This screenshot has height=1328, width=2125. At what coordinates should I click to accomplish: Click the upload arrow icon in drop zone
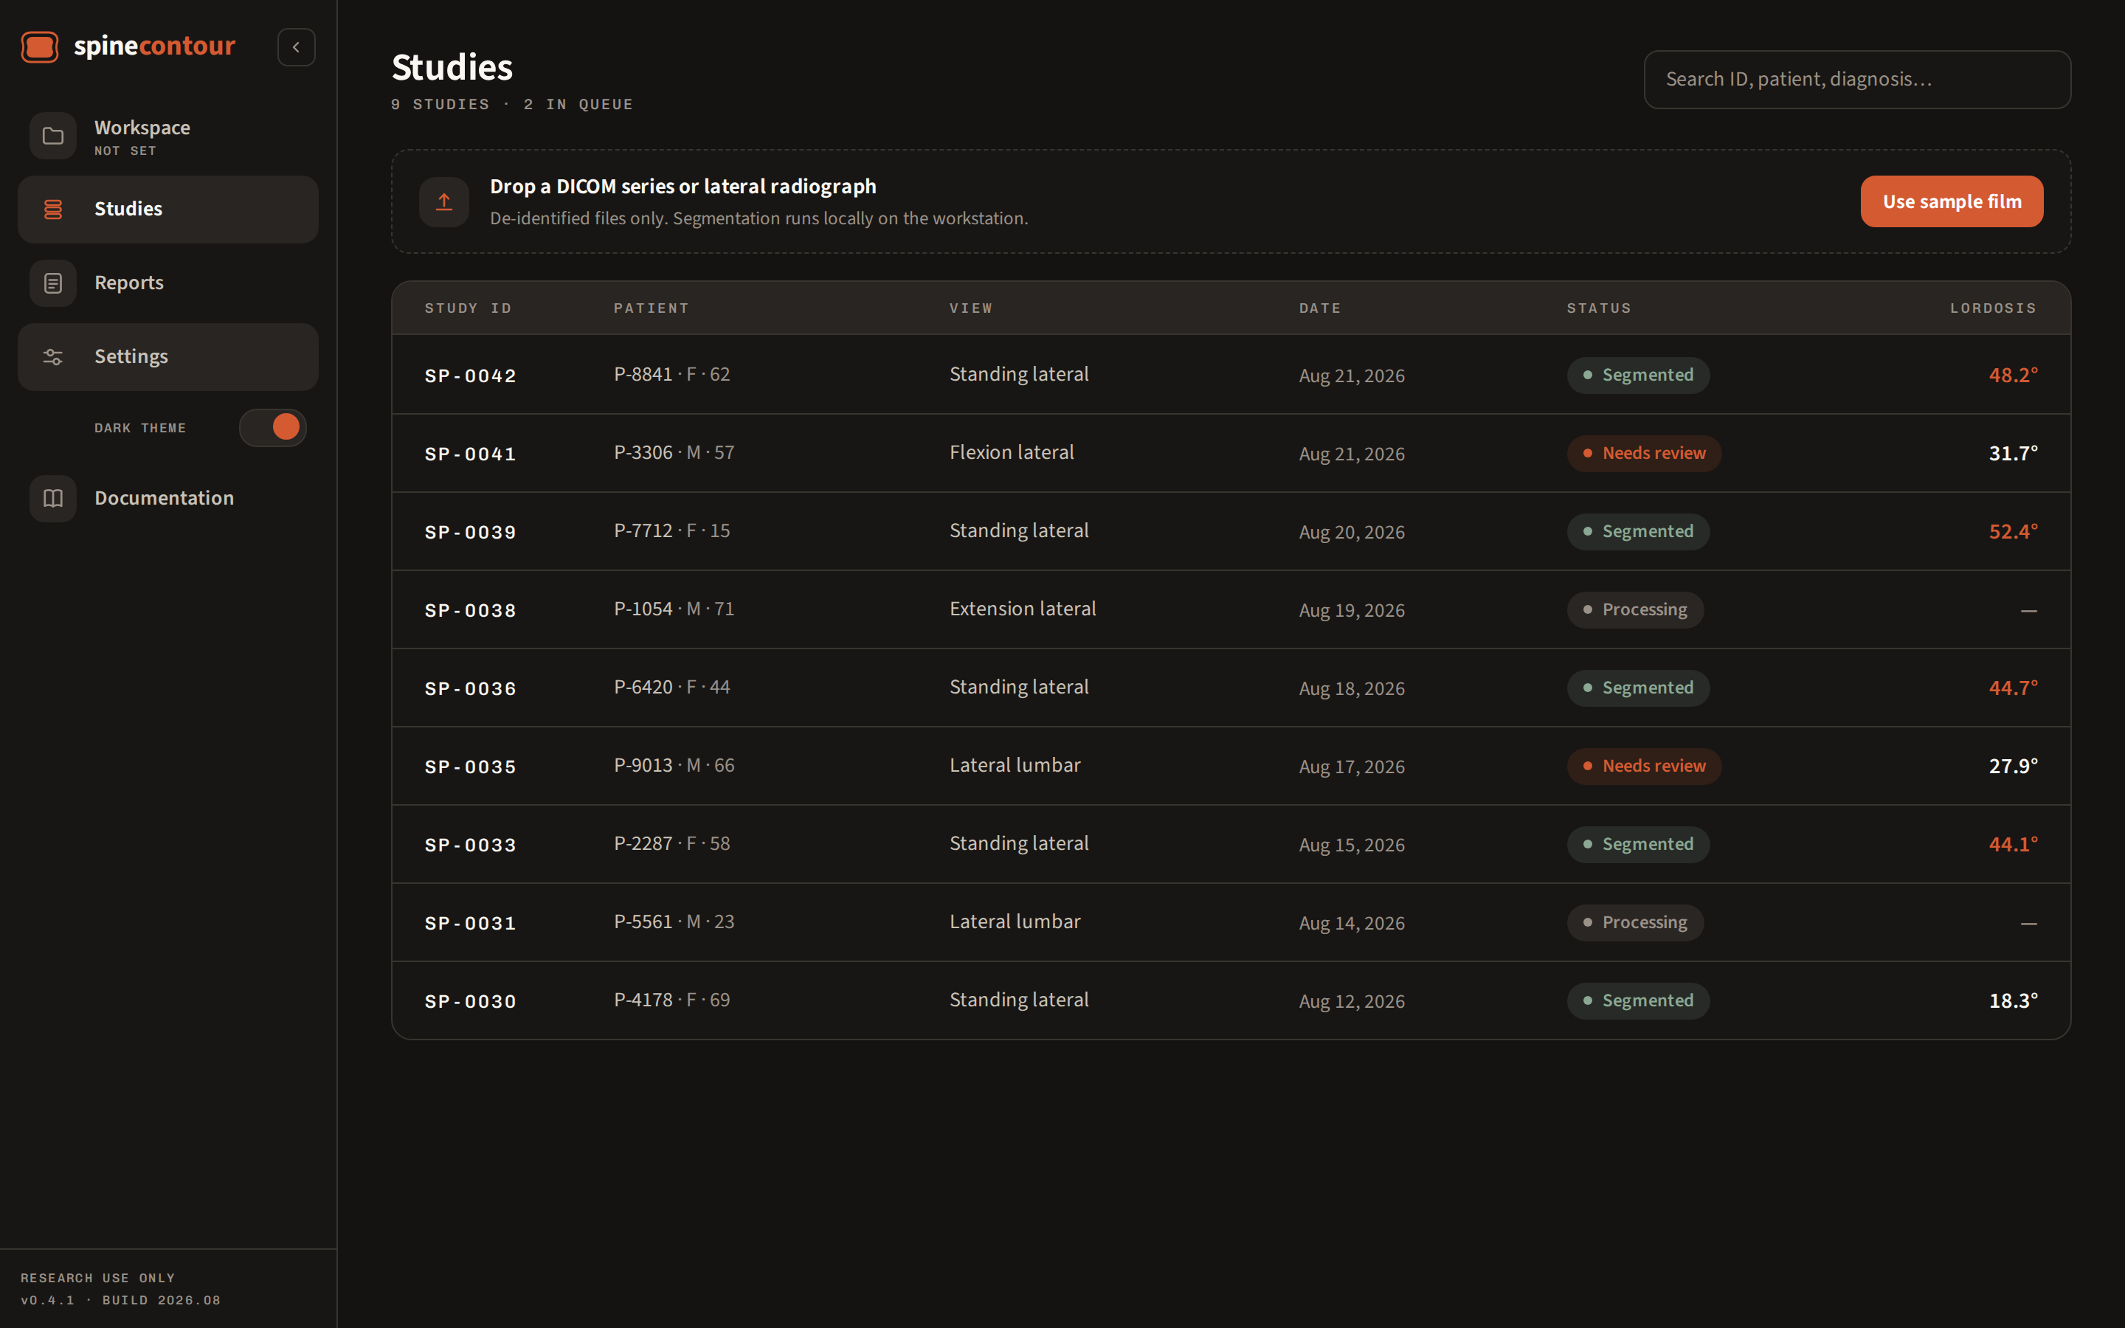click(444, 202)
